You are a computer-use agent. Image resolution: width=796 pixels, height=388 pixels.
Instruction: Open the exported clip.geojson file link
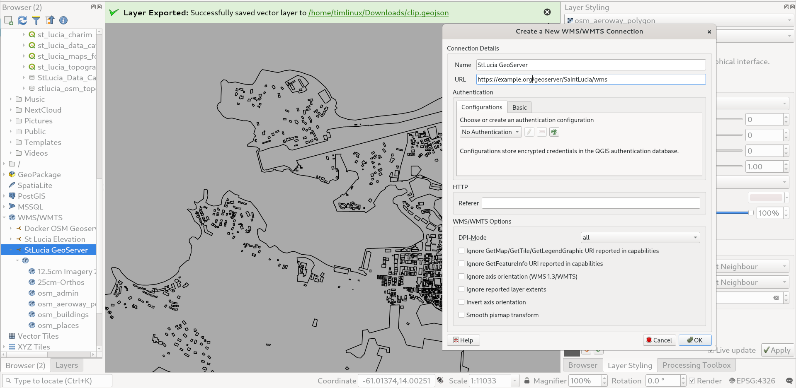click(378, 12)
